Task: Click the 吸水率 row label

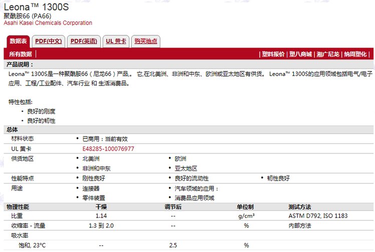Action: click(20, 235)
